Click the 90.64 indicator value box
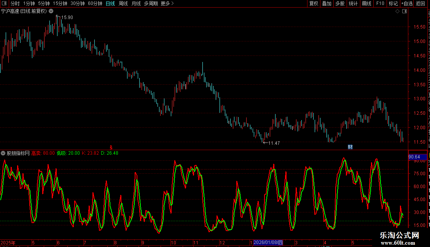 pyautogui.click(x=417, y=157)
